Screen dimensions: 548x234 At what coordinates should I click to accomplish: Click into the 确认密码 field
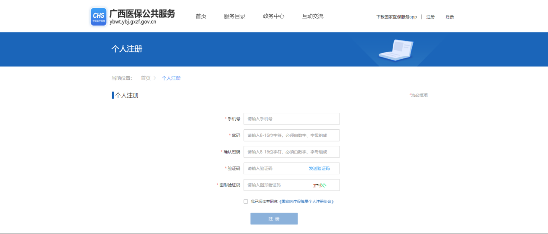point(291,152)
